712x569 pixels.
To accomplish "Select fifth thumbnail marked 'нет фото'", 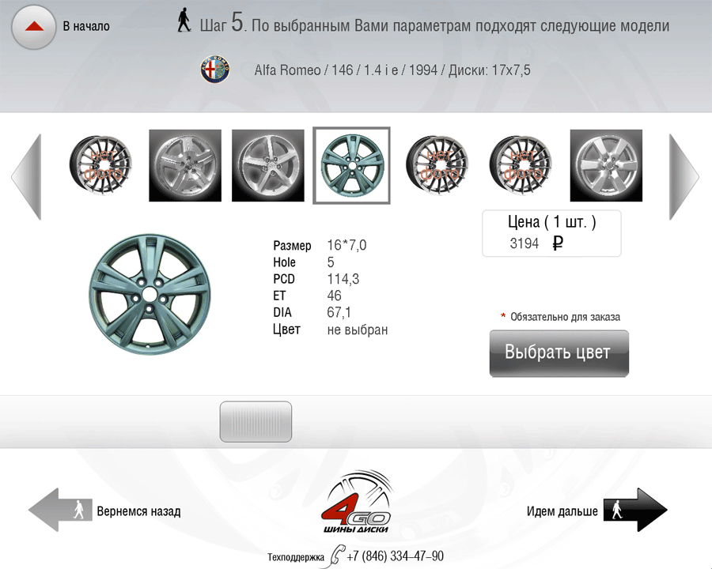I will pos(437,165).
